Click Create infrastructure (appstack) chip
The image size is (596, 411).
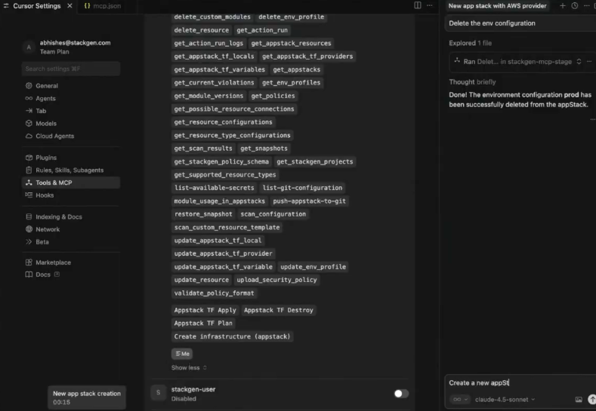click(x=232, y=336)
